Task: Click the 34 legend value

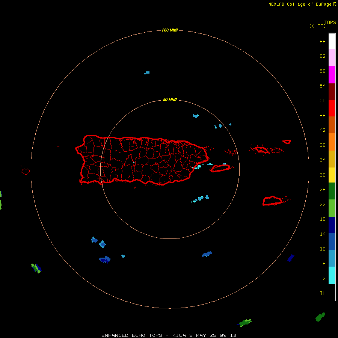Action: (323, 160)
